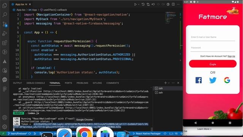
Task: Switch to the OUTPUT panel tab
Action: 17,83
